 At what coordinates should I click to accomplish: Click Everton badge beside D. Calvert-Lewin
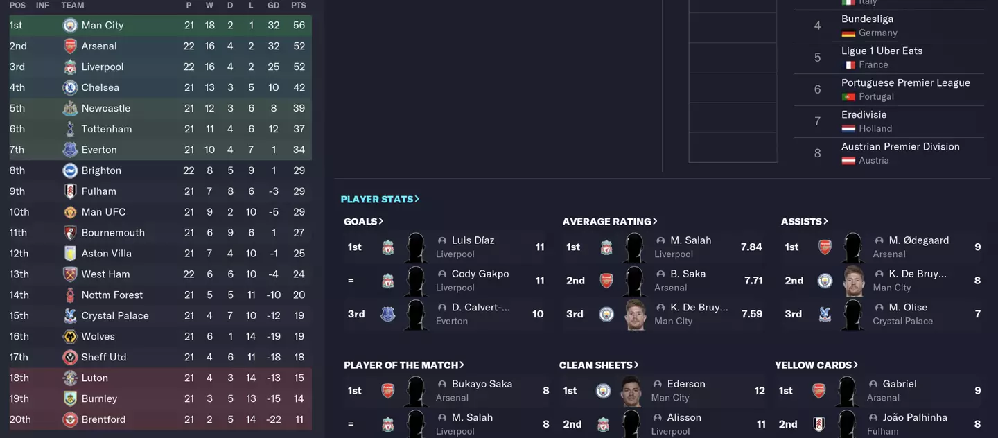pyautogui.click(x=388, y=315)
